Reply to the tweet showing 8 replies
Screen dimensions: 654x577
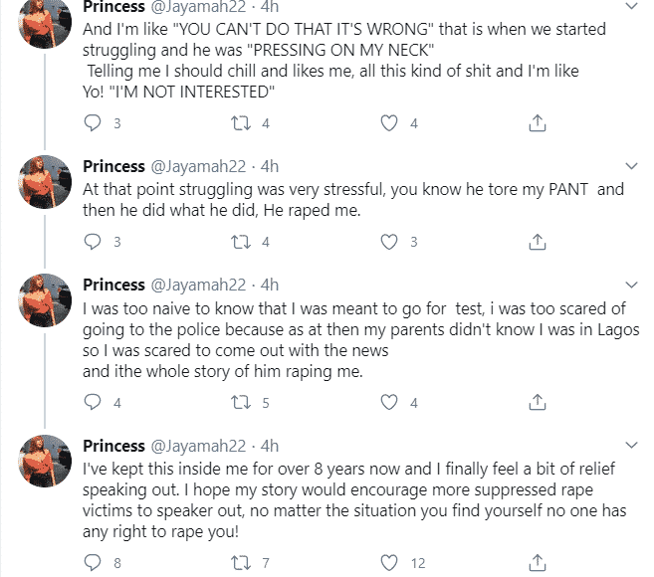(x=93, y=564)
